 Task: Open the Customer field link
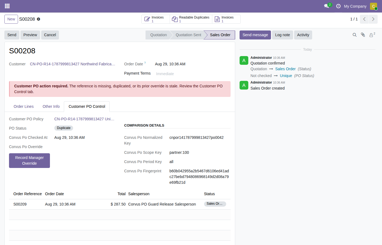coord(73,64)
